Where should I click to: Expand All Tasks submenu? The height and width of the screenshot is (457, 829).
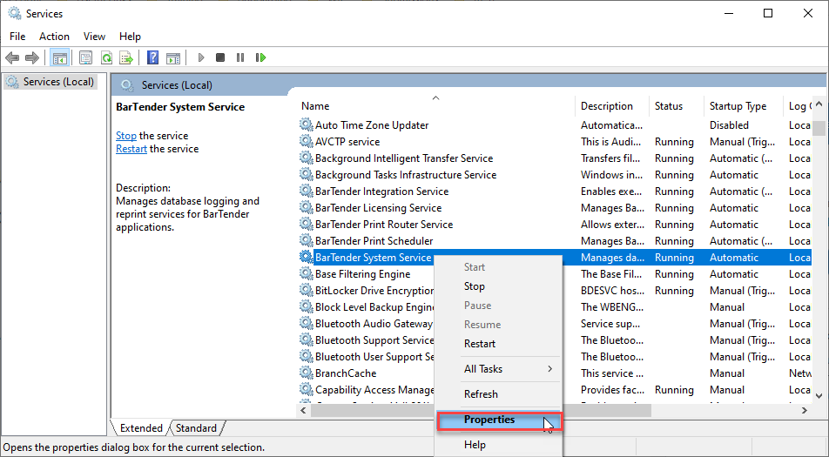[x=497, y=369]
